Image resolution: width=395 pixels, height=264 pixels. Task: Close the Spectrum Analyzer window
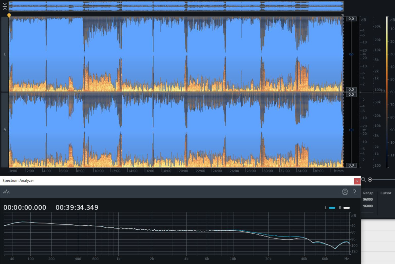click(x=357, y=181)
